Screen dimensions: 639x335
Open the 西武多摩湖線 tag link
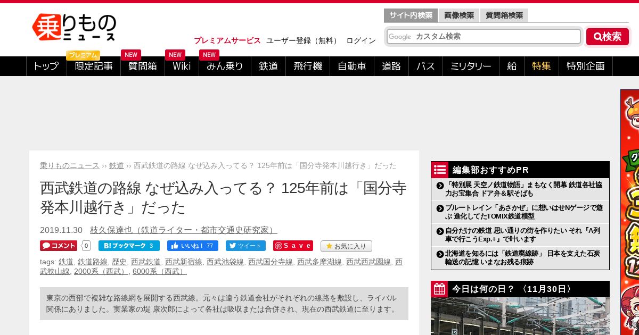pyautogui.click(x=319, y=262)
